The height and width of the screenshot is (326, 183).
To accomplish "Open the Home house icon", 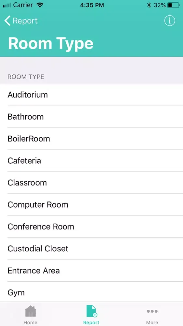I will [x=31, y=311].
